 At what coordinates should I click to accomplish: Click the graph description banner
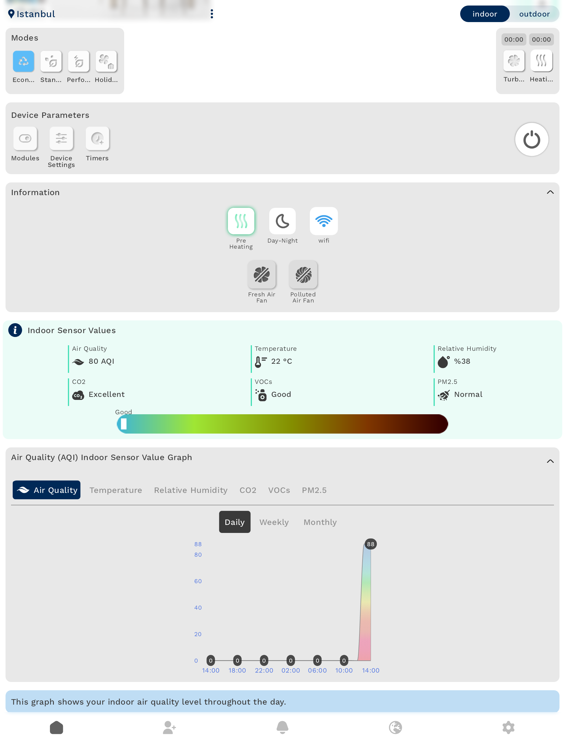coord(282,702)
